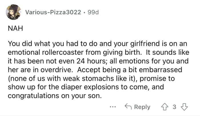
Task: Downvote the Various-Pizza3022 comment
Action: pos(185,107)
